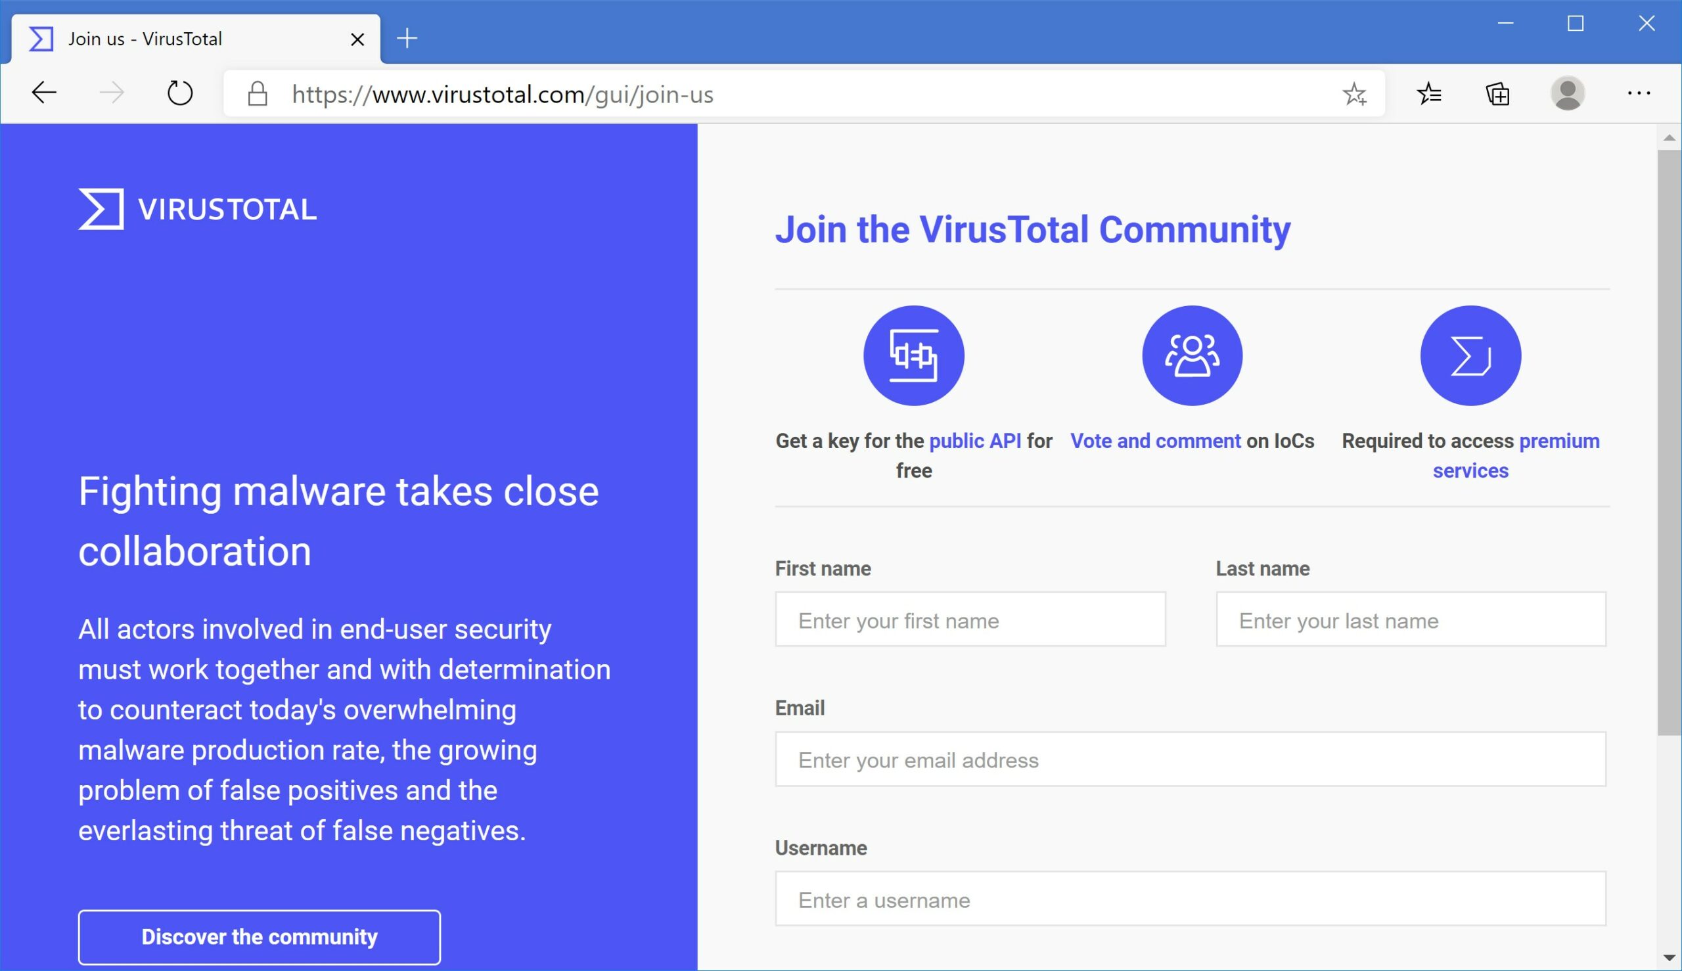
Task: Click the scrollbar up arrow
Action: coord(1670,137)
